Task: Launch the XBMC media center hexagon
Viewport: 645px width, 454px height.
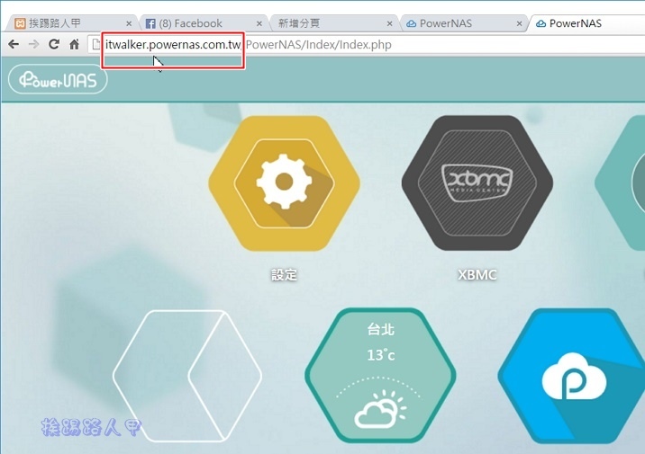Action: coord(477,183)
